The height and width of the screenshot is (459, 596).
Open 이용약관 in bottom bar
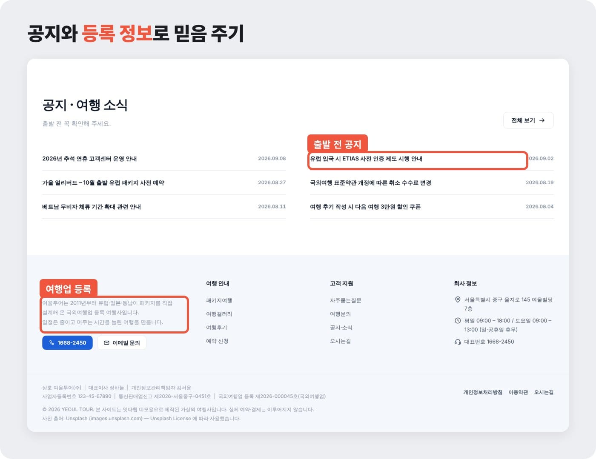(518, 392)
